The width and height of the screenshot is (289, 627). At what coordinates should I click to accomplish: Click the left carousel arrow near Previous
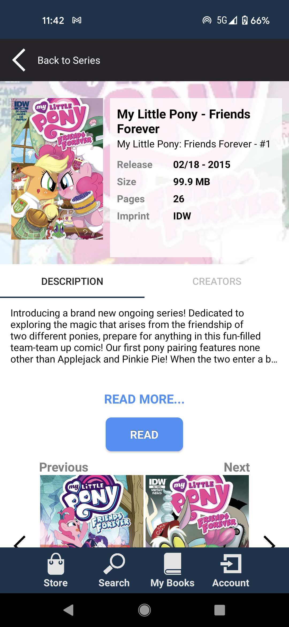(x=20, y=541)
